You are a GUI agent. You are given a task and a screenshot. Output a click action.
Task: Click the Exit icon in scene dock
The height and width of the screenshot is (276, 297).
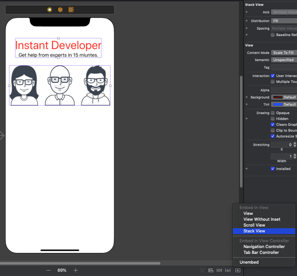point(71,10)
